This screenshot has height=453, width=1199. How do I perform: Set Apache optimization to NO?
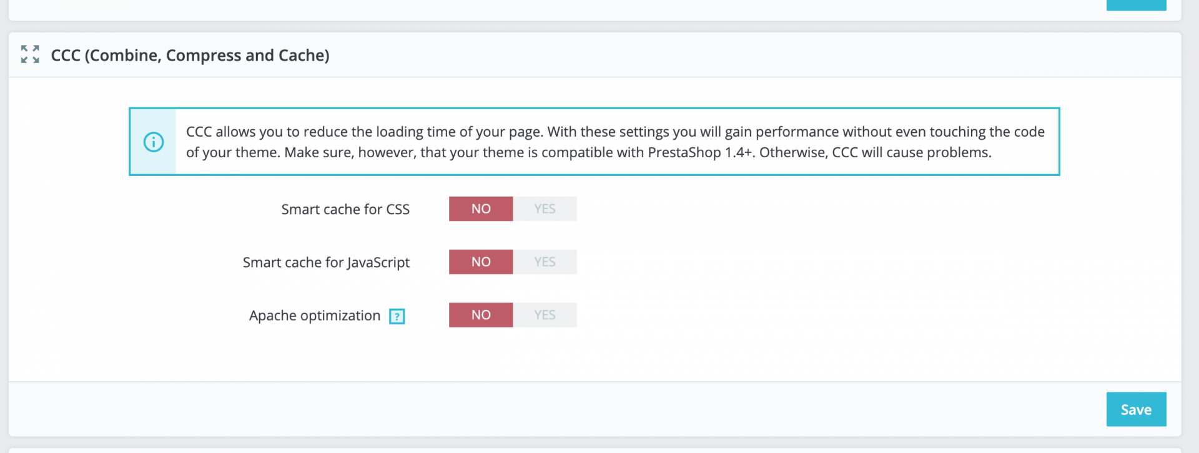tap(481, 315)
